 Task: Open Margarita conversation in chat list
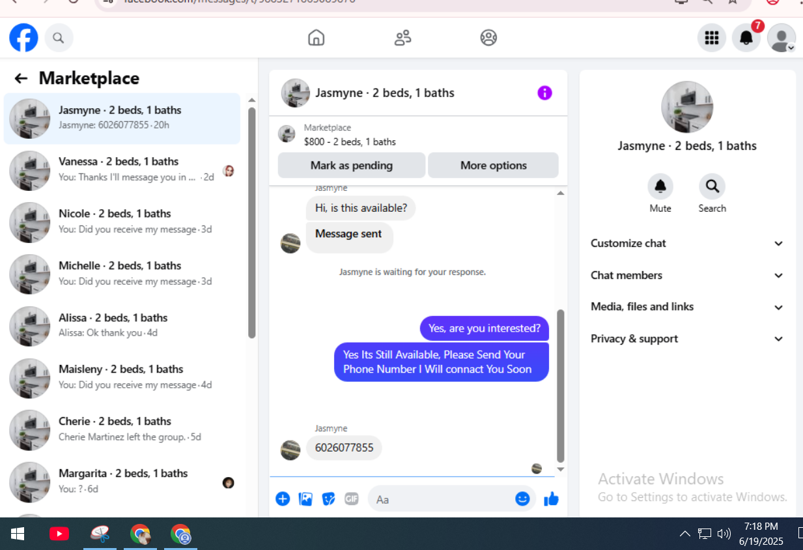click(122, 483)
